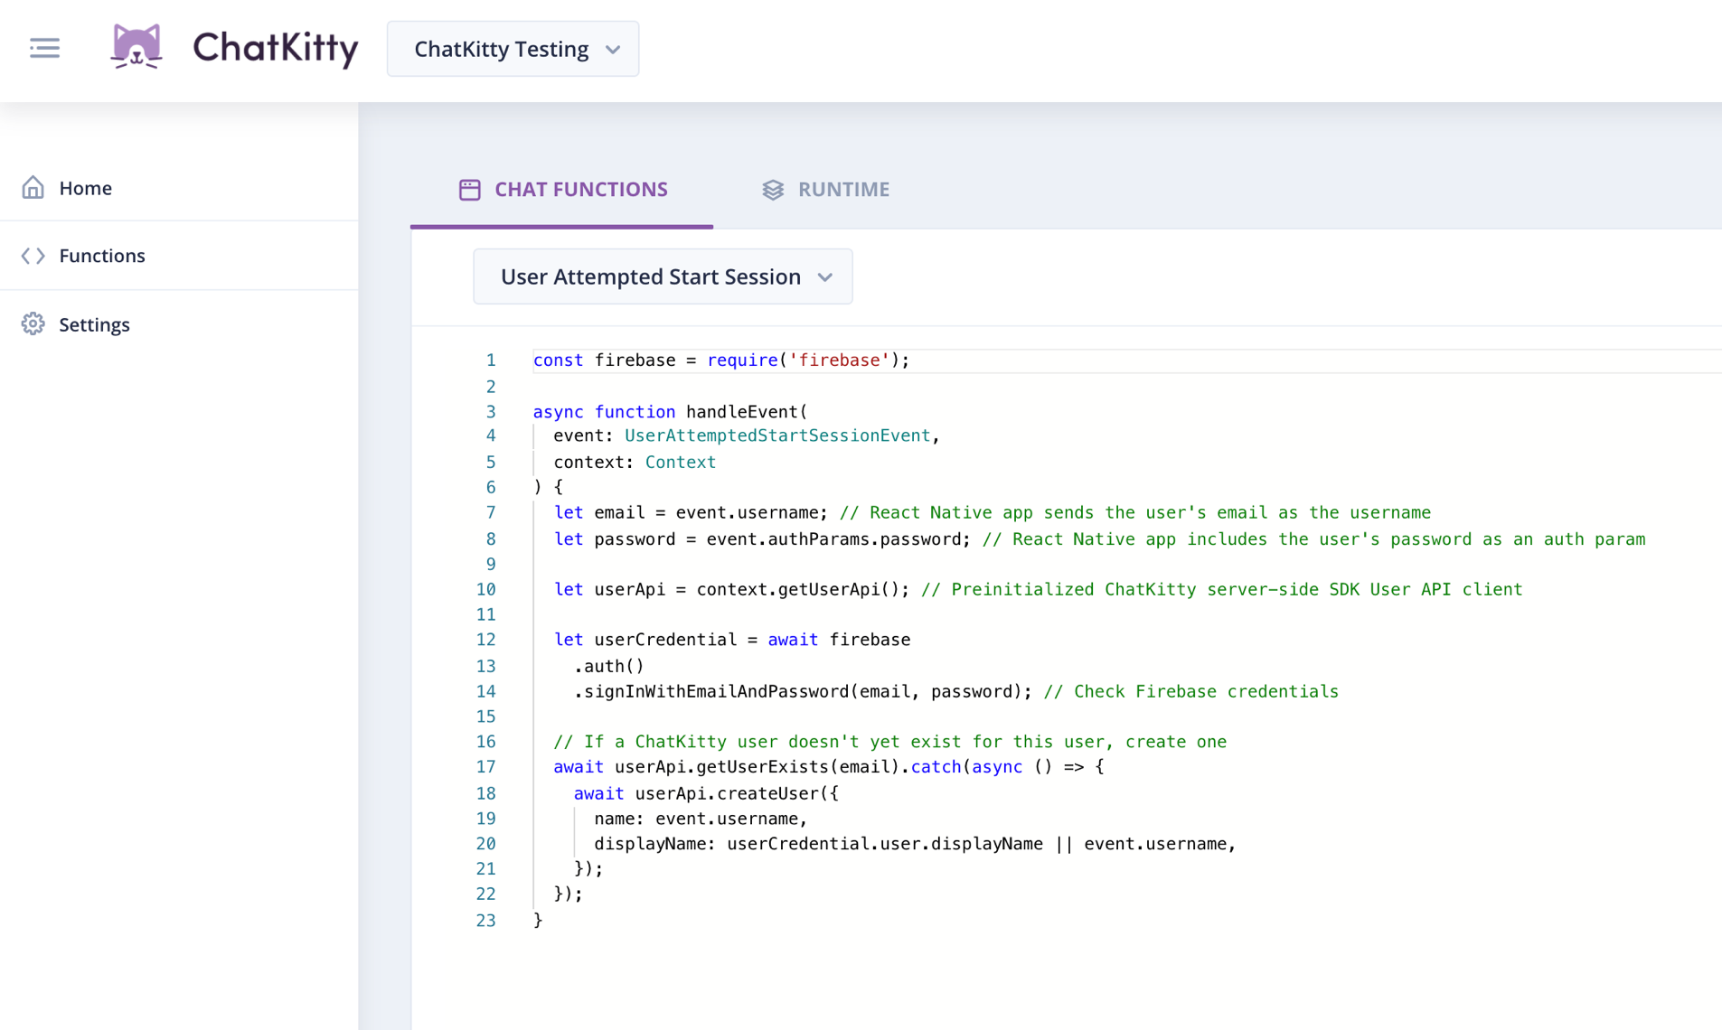Click the Runtime layers icon
Viewport: 1722px width, 1030px height.
click(773, 190)
